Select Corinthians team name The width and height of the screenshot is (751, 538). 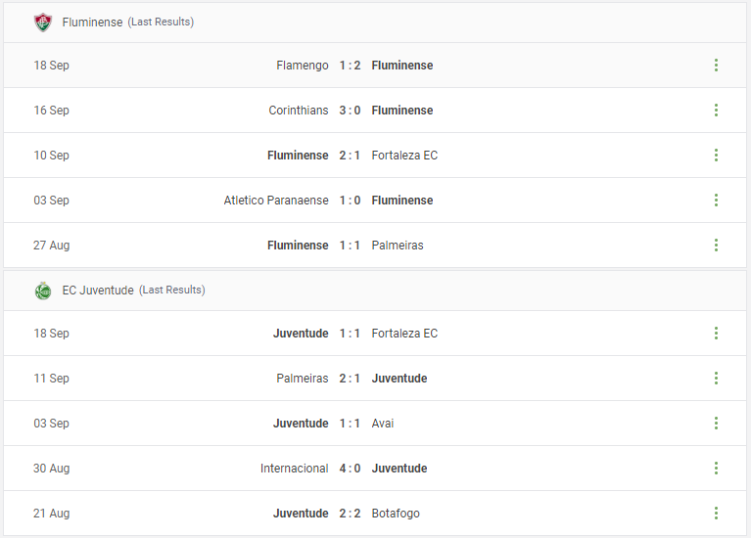click(x=299, y=111)
